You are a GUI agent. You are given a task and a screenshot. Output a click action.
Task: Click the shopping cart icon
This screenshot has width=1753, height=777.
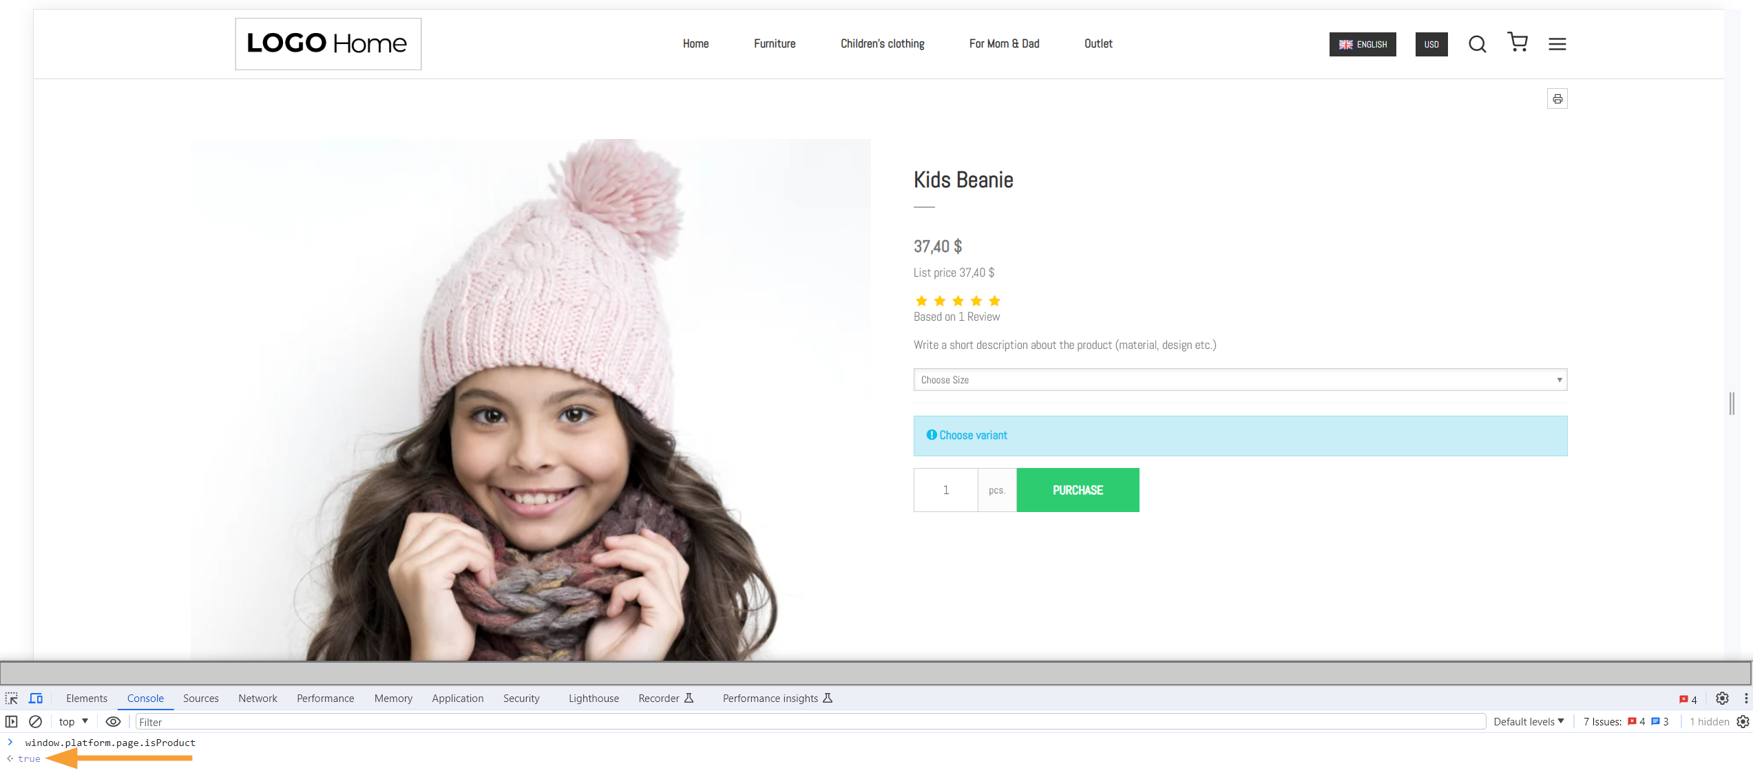point(1517,43)
